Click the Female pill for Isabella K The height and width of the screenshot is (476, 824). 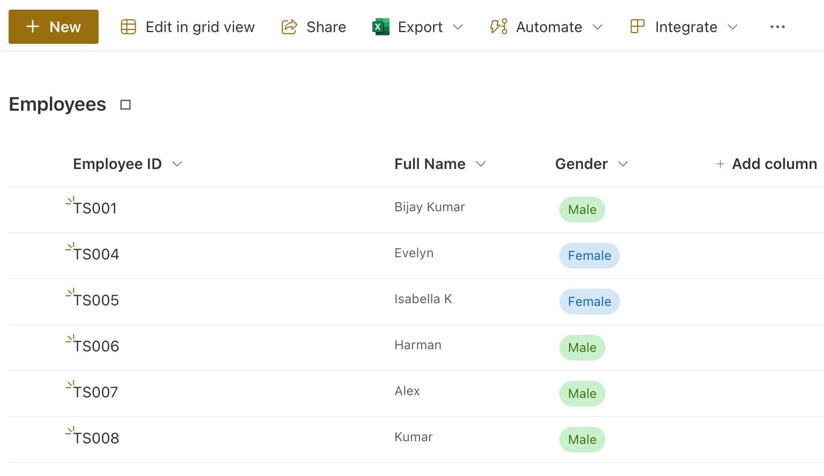589,302
